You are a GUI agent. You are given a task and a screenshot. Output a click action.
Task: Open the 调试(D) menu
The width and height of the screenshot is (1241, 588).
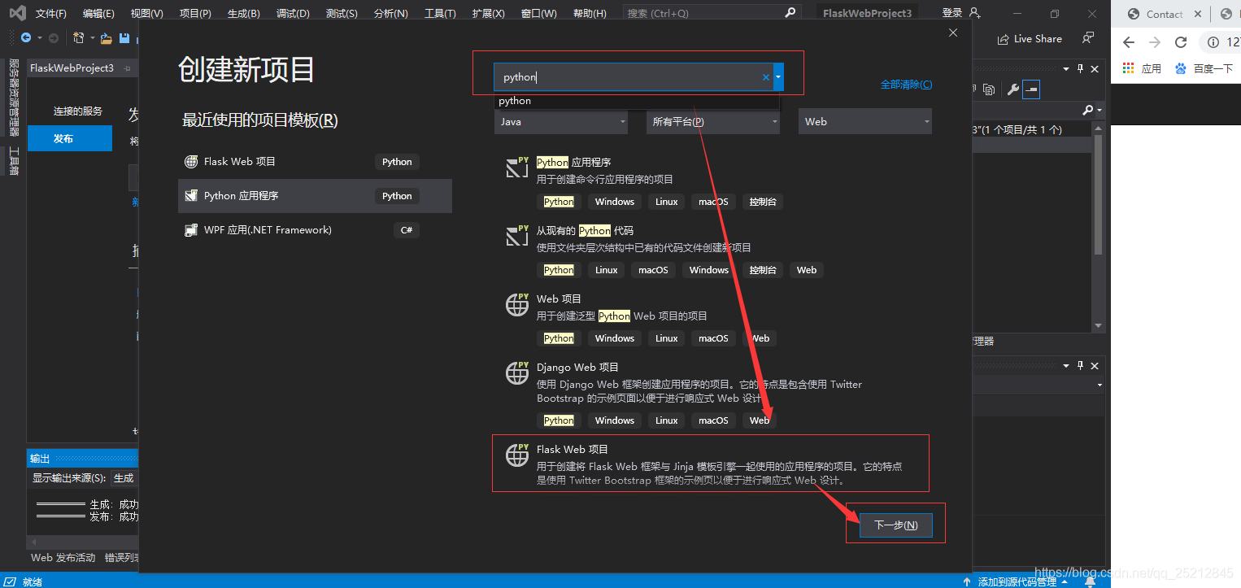tap(293, 13)
